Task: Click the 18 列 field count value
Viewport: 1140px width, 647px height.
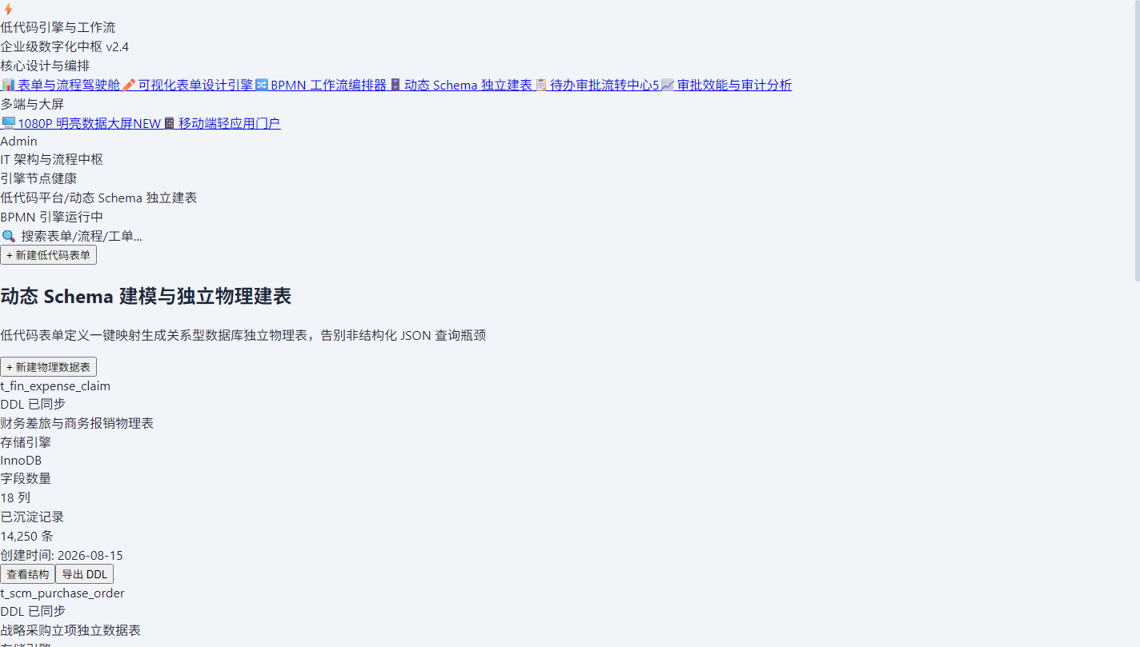Action: [x=15, y=497]
